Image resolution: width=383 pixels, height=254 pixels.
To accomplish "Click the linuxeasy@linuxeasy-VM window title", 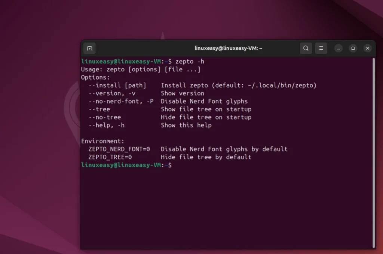I will [228, 48].
